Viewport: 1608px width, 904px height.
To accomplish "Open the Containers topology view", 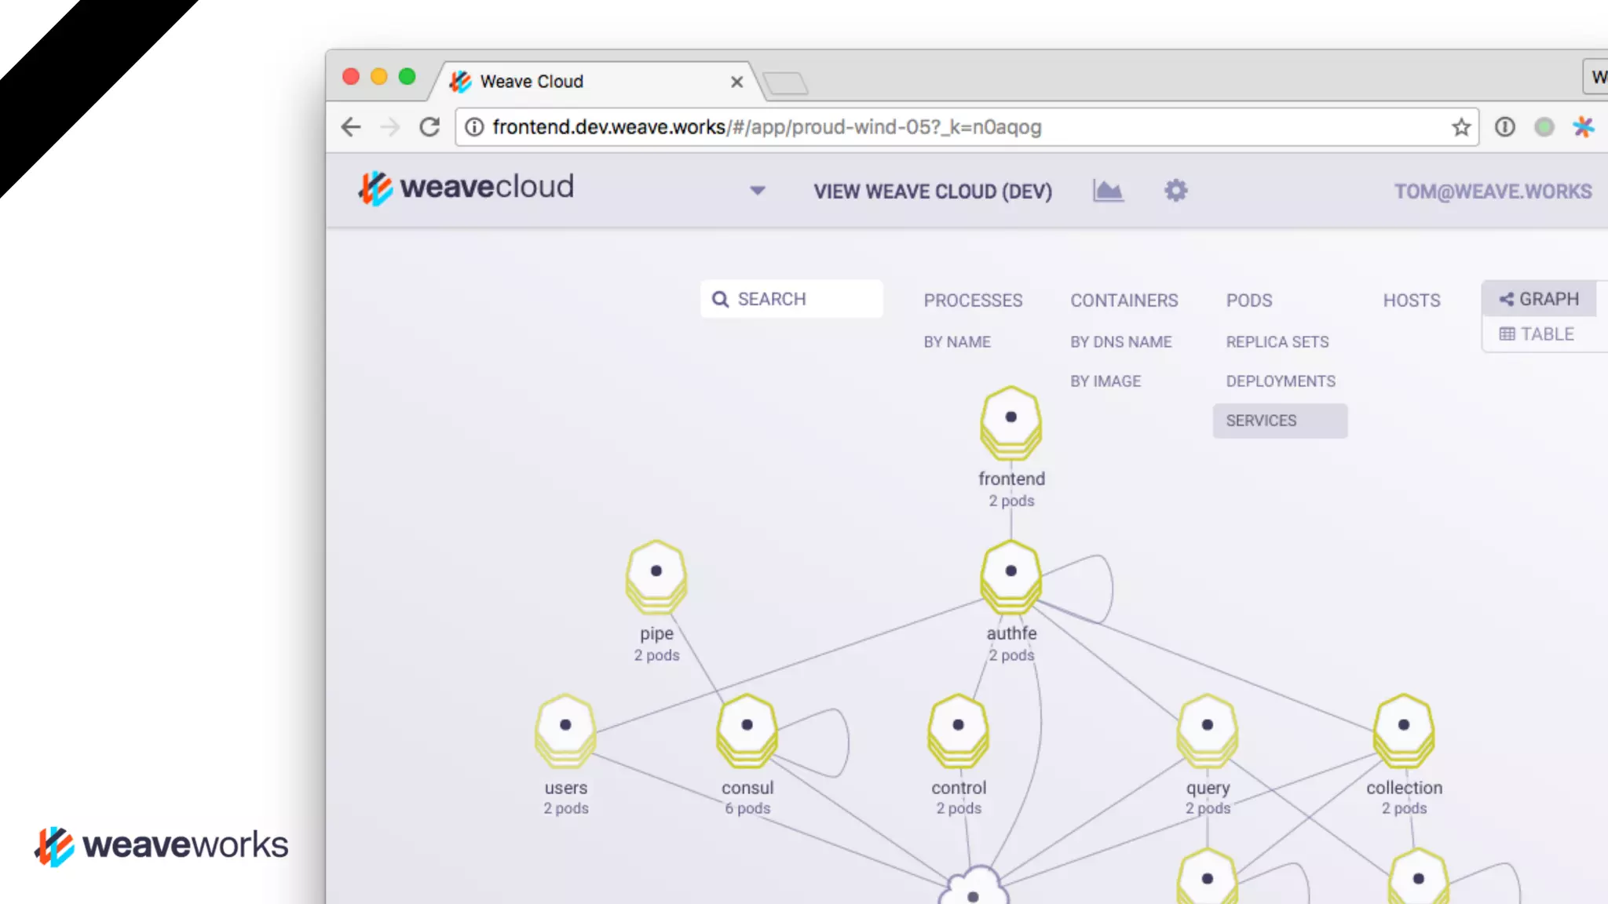I will pos(1124,301).
